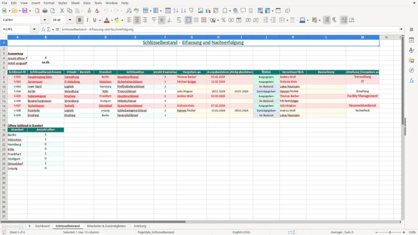Viewport: 418px width, 235px height.
Task: Apply the red font color swatch
Action: pyautogui.click(x=107, y=20)
